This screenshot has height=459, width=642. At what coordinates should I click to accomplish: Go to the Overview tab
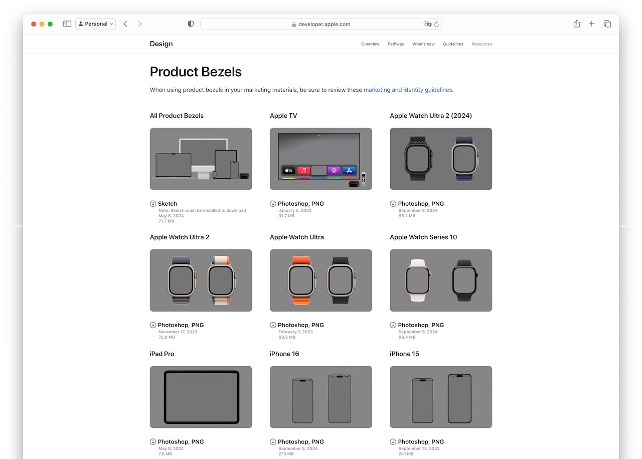[370, 44]
